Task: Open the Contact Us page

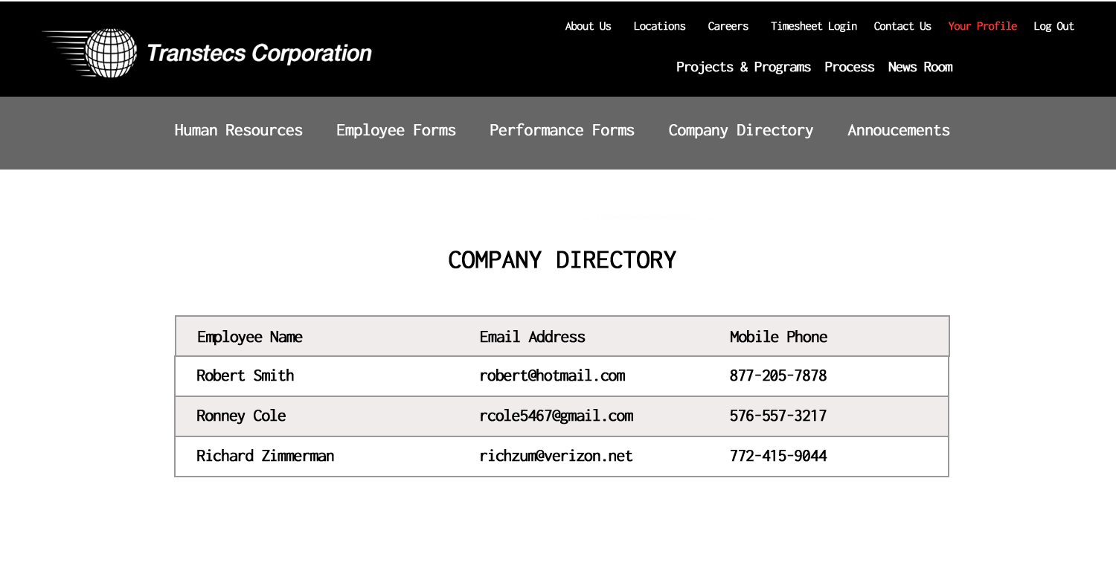Action: point(902,26)
